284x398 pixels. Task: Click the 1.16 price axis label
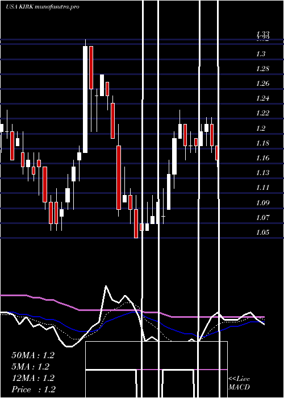(x=262, y=158)
